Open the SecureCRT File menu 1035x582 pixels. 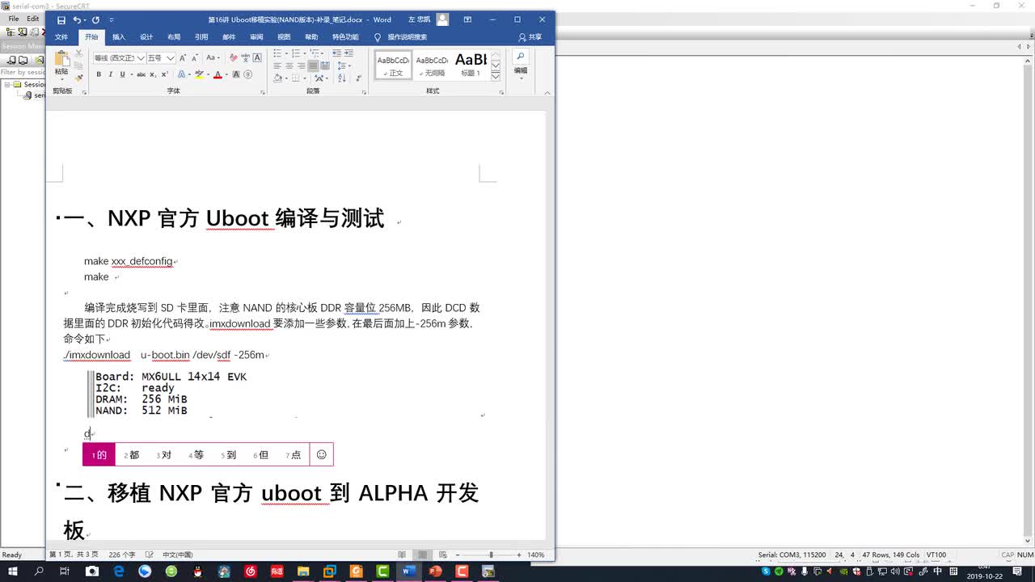(x=14, y=19)
